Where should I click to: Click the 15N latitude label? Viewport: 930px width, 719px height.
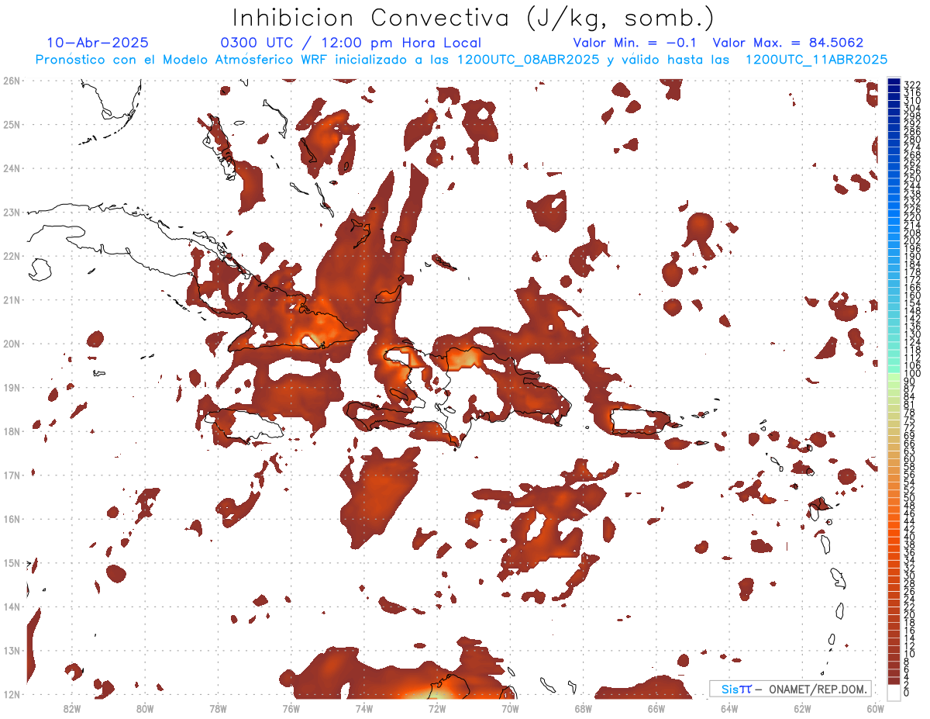point(12,562)
